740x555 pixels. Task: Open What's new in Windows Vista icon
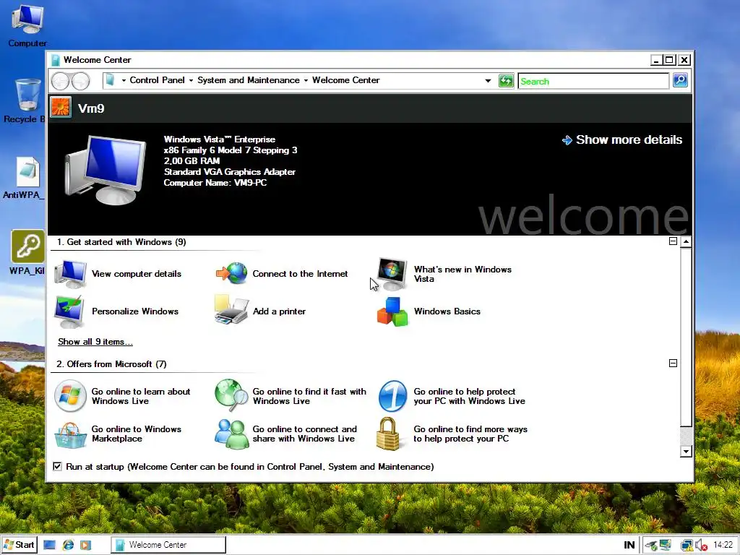392,274
